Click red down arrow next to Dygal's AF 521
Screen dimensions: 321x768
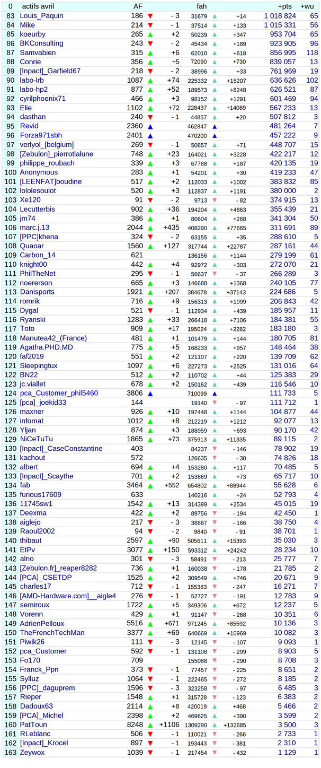tap(150, 311)
